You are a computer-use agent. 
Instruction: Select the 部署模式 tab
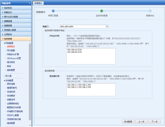pyautogui.click(x=38, y=3)
